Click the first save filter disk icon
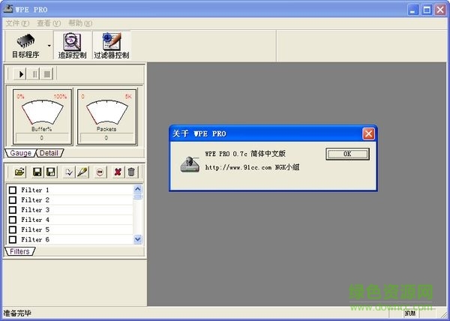This screenshot has height=321, width=450. click(37, 172)
